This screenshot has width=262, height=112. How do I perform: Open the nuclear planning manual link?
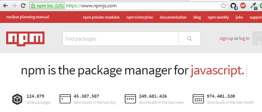(x=28, y=17)
